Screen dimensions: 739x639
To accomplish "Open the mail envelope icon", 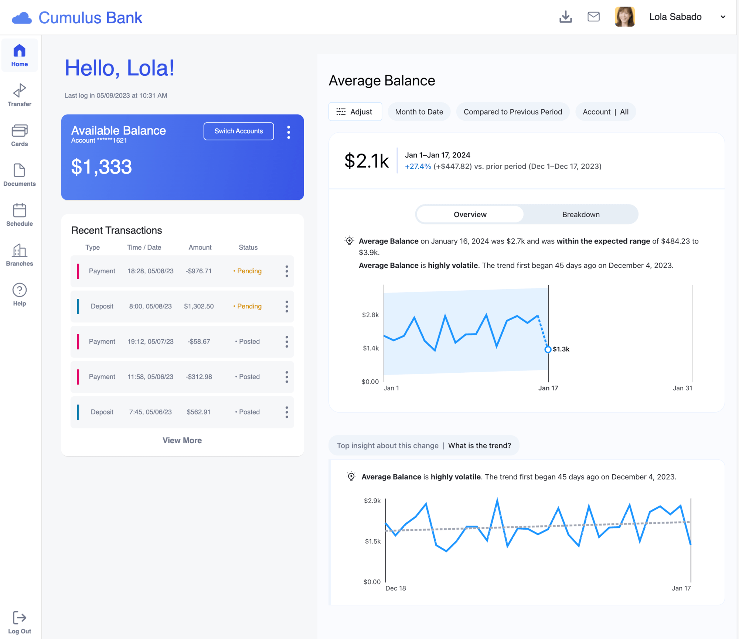I will point(593,17).
